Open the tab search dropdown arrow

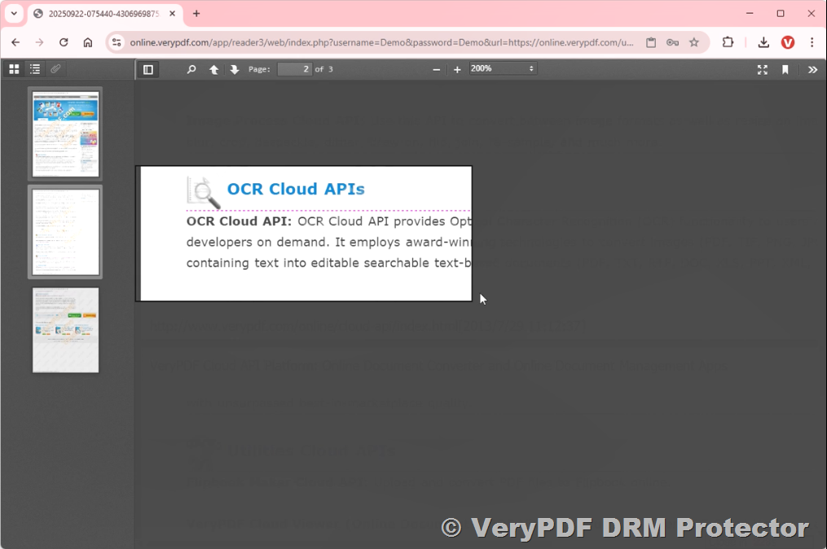[x=14, y=14]
